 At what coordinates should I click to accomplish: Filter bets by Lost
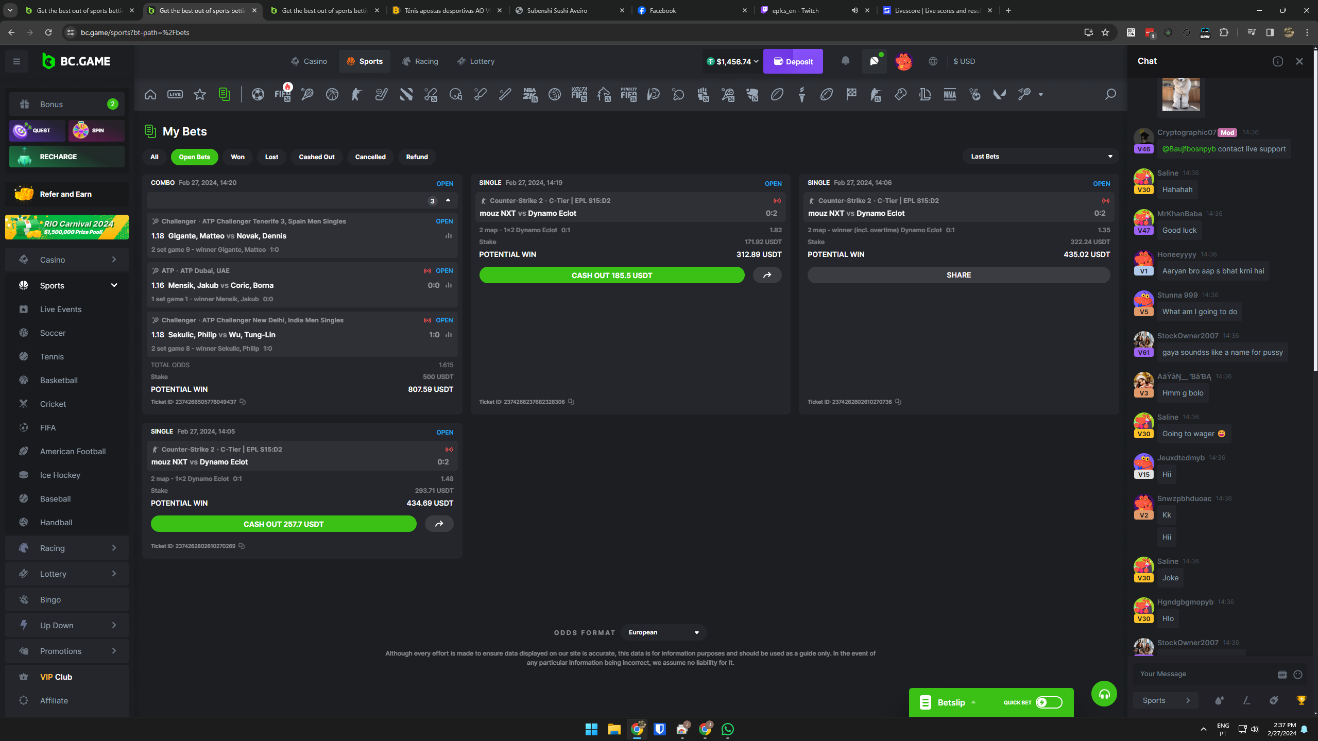[x=271, y=157]
